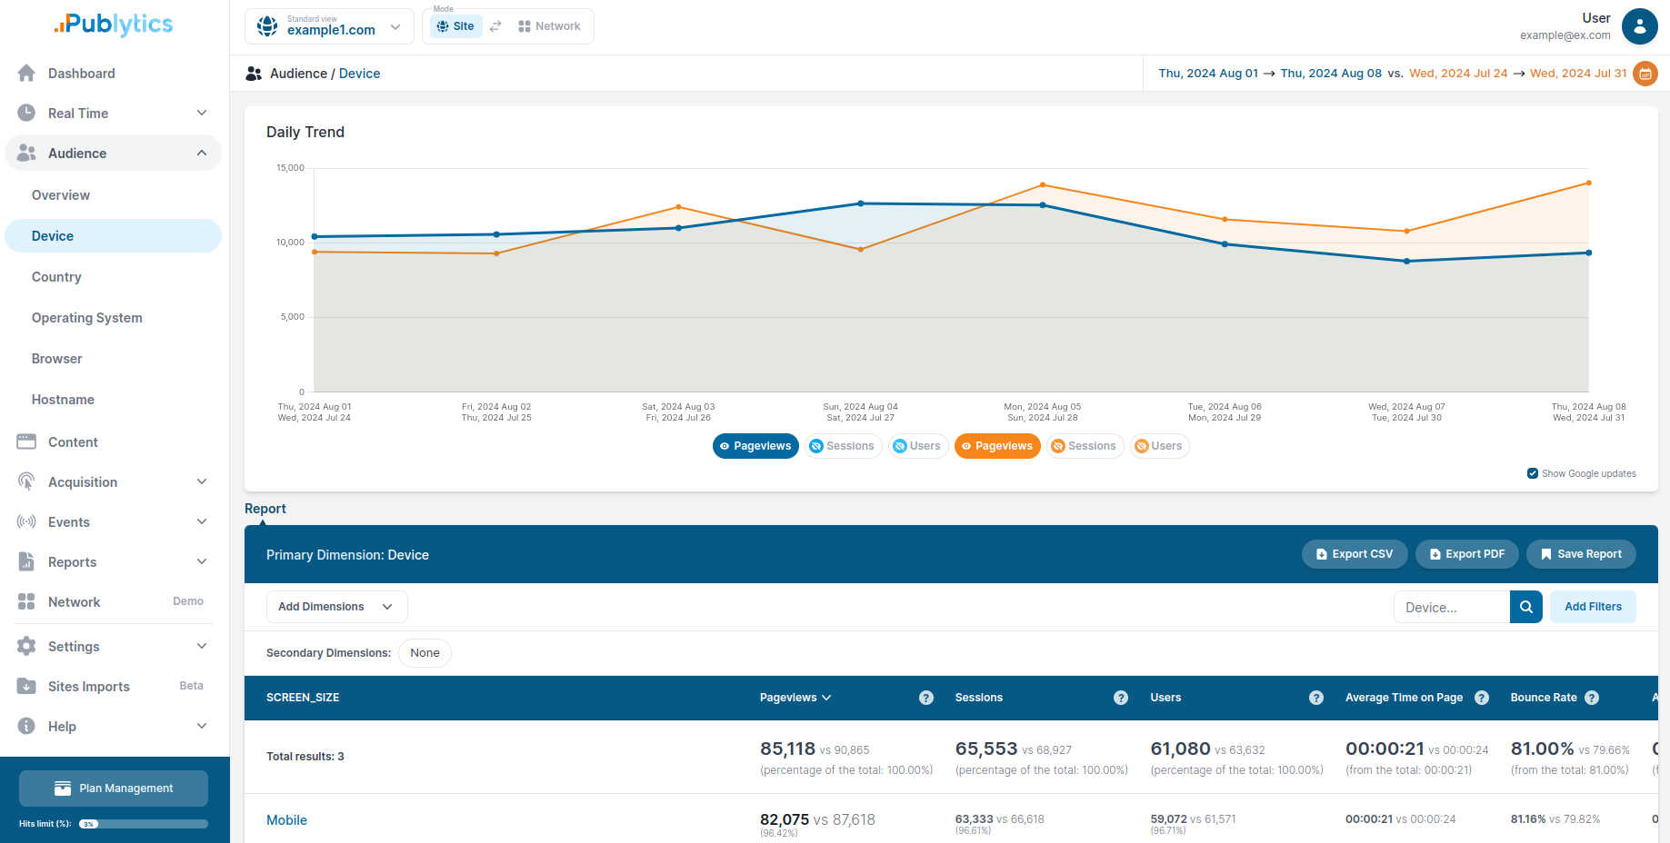Screen dimensions: 1670x843
Task: Expand the Settings menu chevron
Action: point(202,646)
